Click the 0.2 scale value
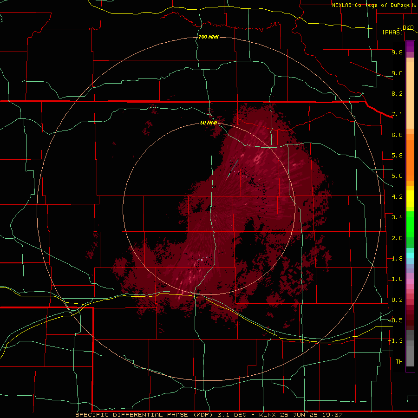 [x=397, y=300]
